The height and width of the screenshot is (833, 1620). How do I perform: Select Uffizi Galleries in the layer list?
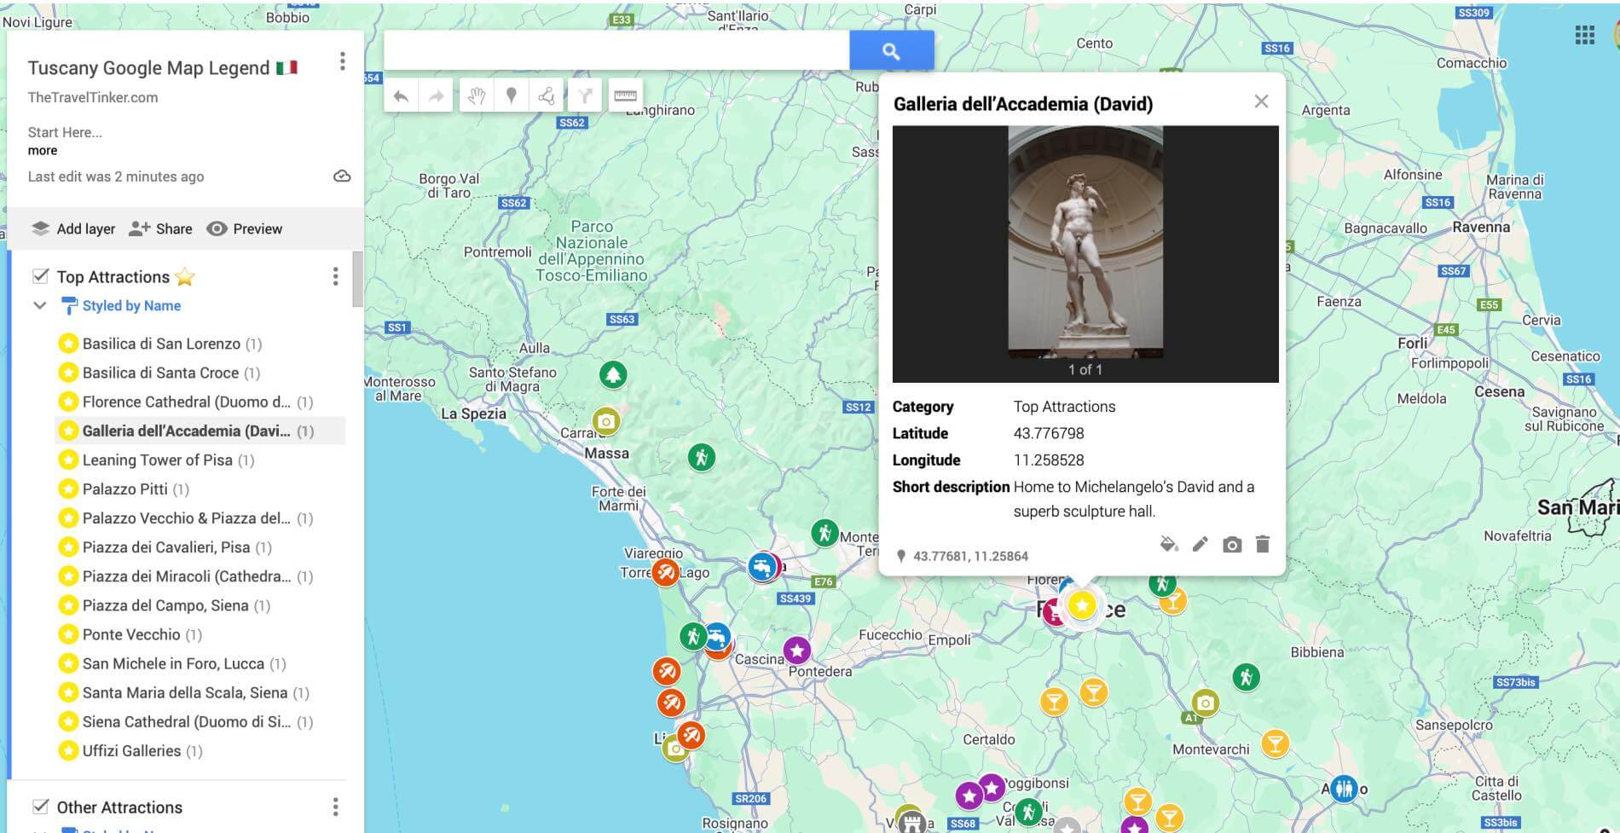131,751
